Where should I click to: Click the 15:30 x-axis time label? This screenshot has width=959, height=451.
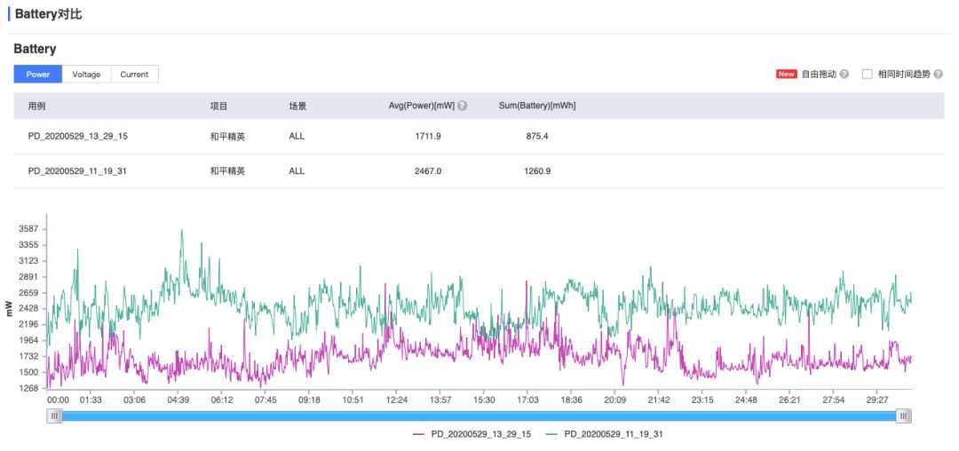pyautogui.click(x=484, y=400)
